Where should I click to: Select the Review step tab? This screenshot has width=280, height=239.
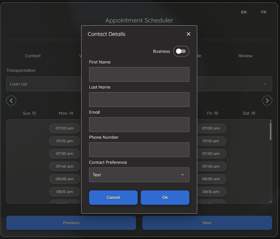pyautogui.click(x=245, y=56)
